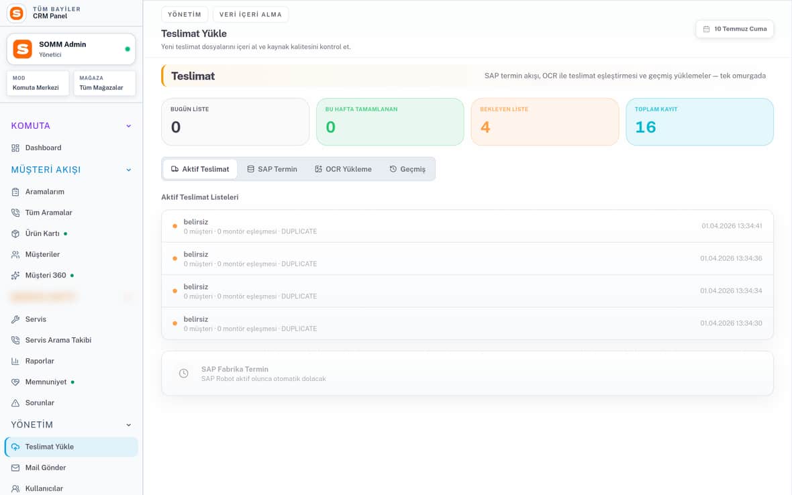
Task: Collapse the YÖNETİM section chevron
Action: (129, 425)
